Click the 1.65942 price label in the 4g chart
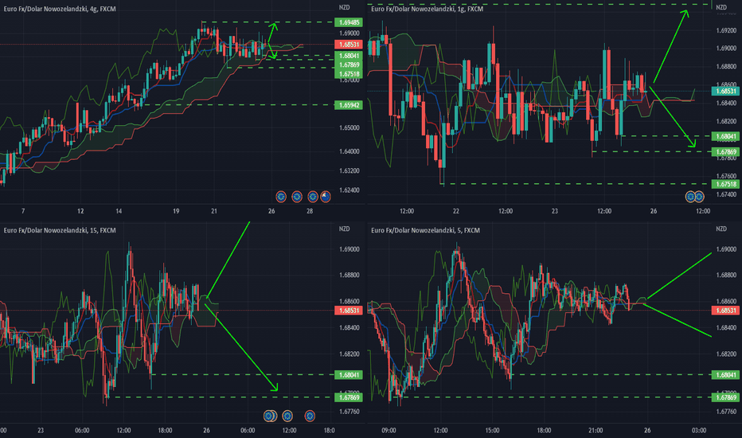Image resolution: width=742 pixels, height=438 pixels. [x=349, y=105]
